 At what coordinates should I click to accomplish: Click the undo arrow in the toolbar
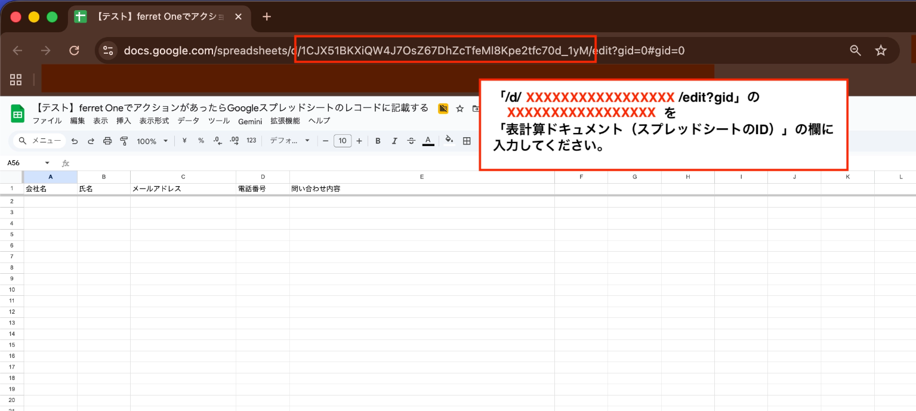pos(75,141)
